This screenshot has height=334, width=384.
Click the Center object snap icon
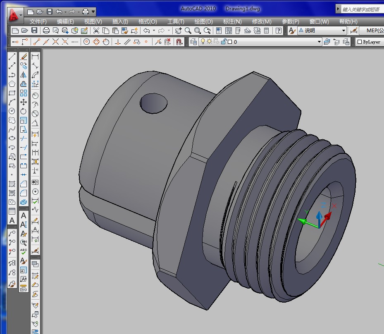86,42
